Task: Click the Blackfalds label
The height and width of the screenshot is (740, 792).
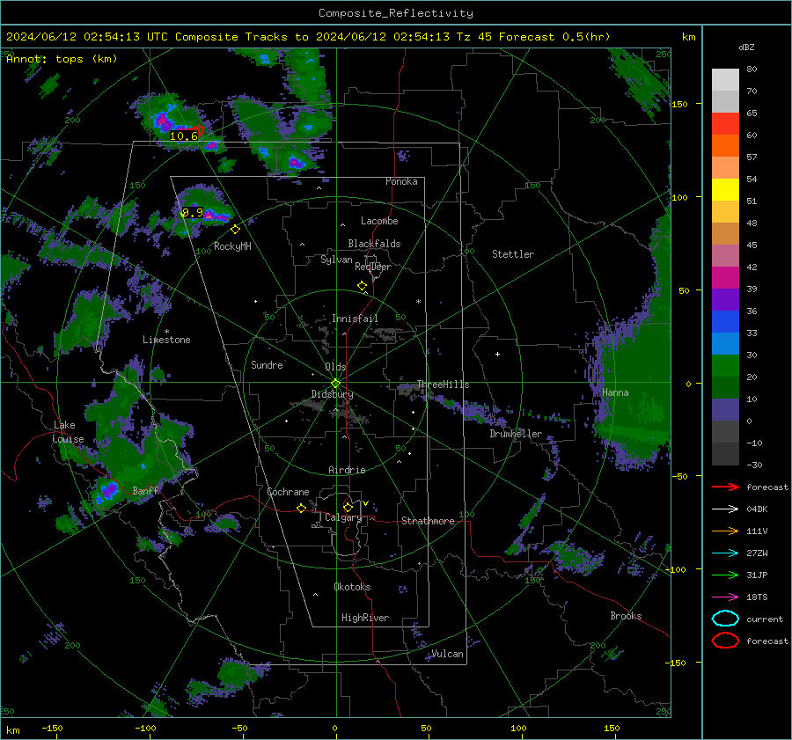Action: tap(374, 244)
